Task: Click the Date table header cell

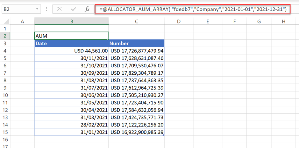Action: pyautogui.click(x=71, y=44)
